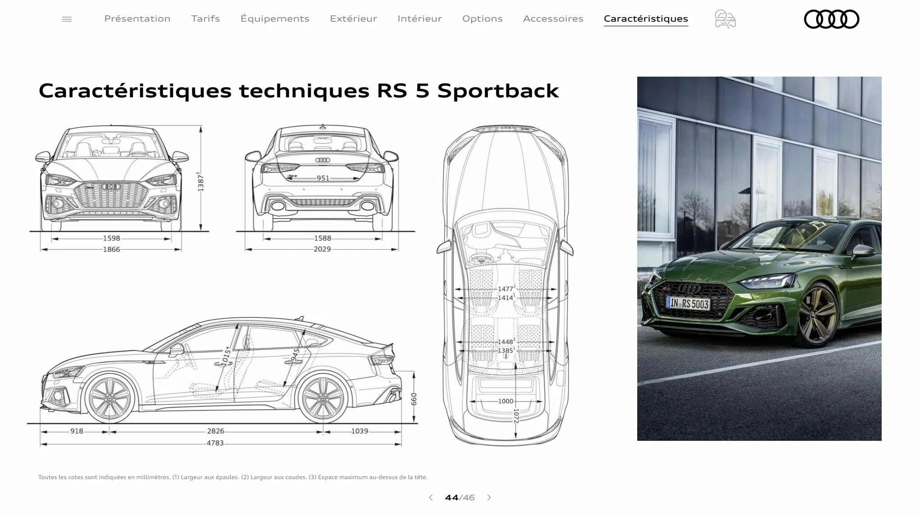Viewport: 920px width, 517px height.
Task: Click the height value 1387
Action: click(x=200, y=183)
